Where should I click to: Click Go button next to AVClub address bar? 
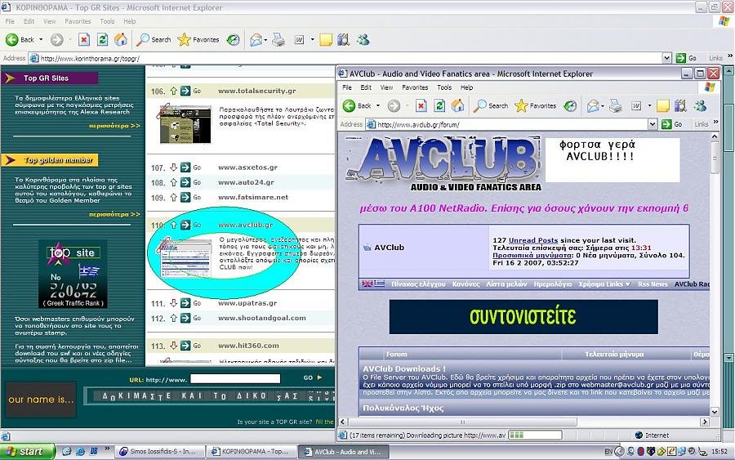pyautogui.click(x=672, y=124)
